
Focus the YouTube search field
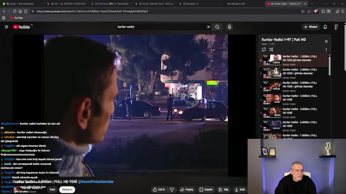tap(161, 27)
